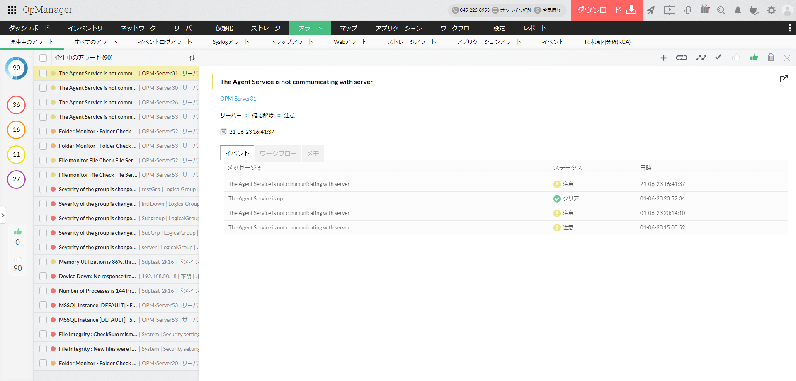Delete the alert with trash icon

pyautogui.click(x=771, y=57)
